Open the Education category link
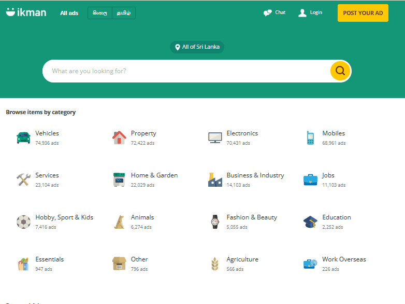 click(337, 217)
